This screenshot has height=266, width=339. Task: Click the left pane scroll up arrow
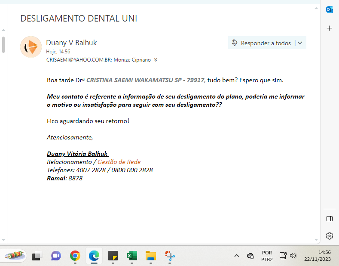3,30
